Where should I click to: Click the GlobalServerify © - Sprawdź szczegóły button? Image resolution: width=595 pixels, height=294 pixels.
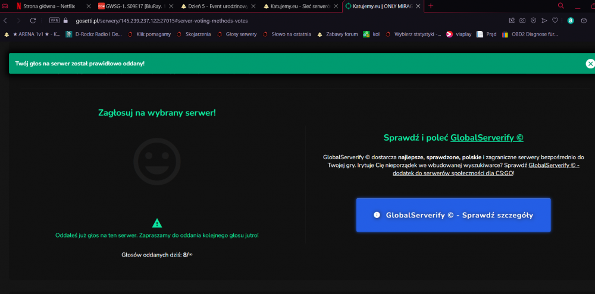453,215
